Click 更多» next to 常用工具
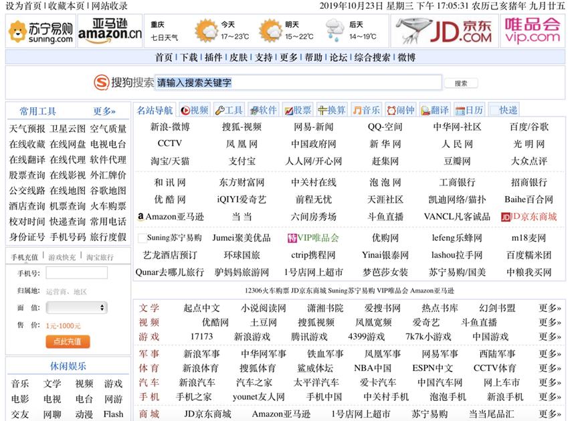 (104, 111)
